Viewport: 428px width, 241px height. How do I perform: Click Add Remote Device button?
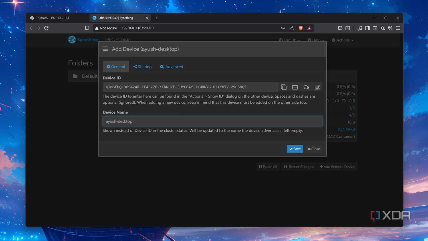(x=337, y=167)
